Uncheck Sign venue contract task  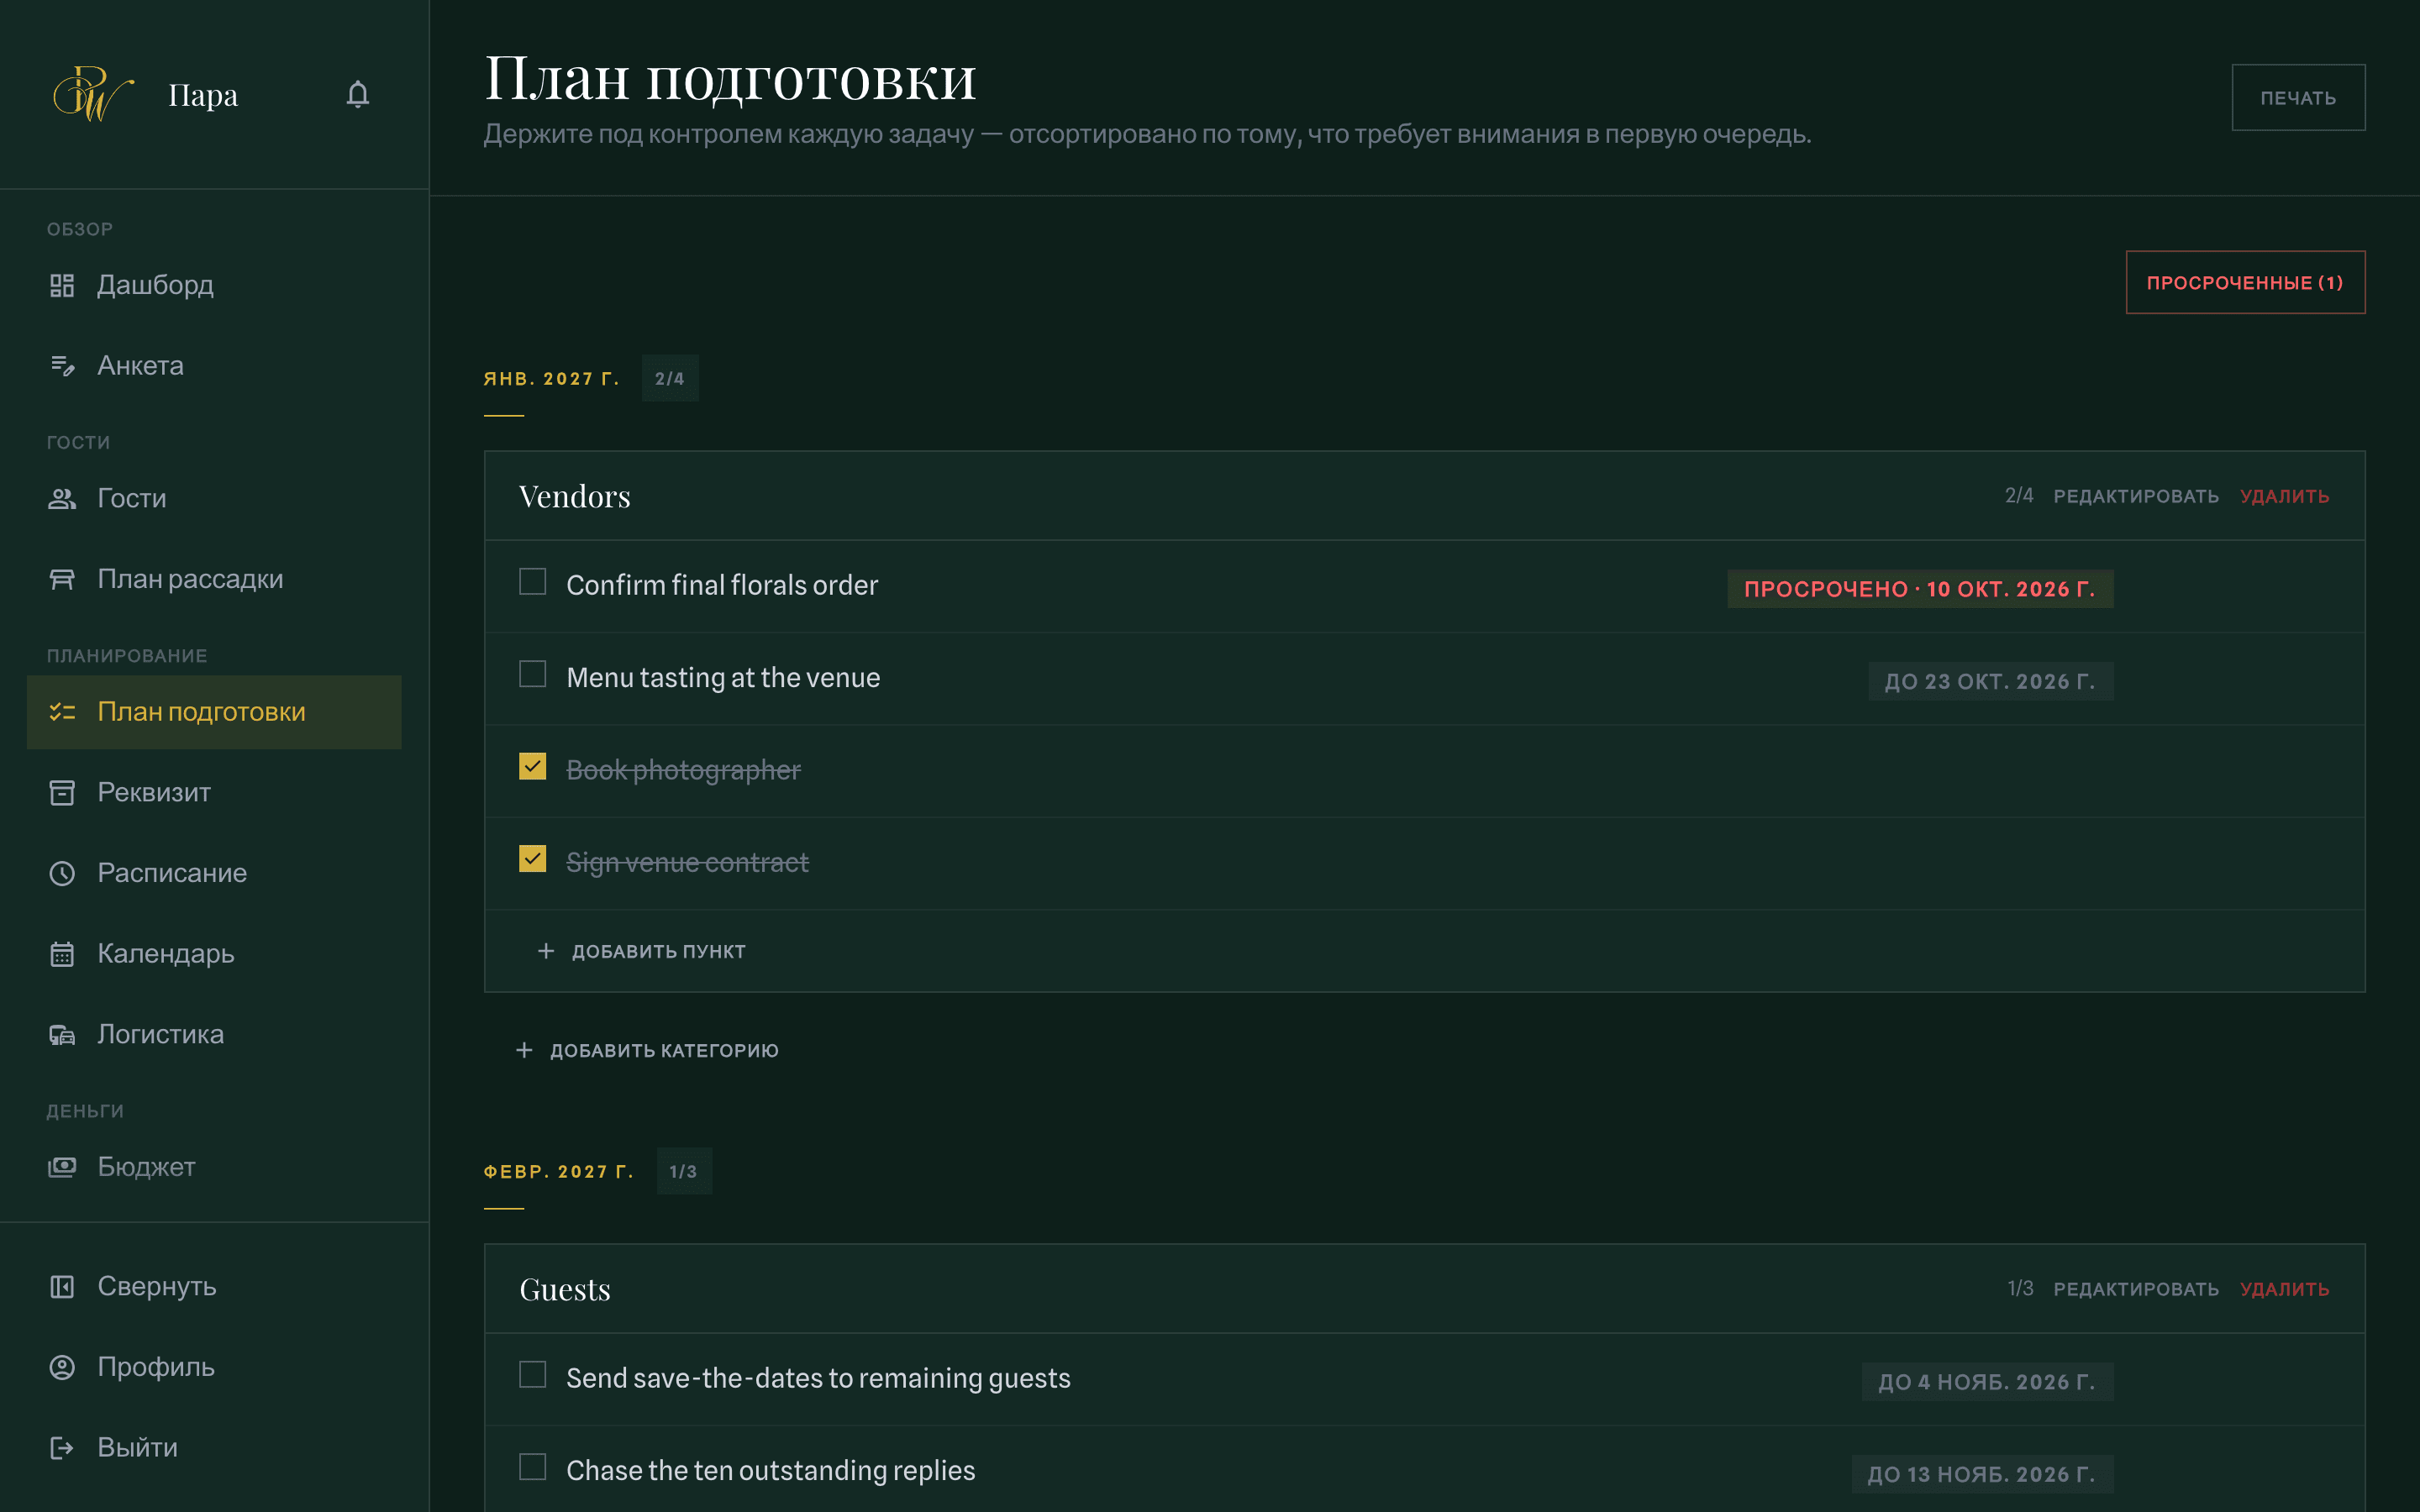click(533, 859)
